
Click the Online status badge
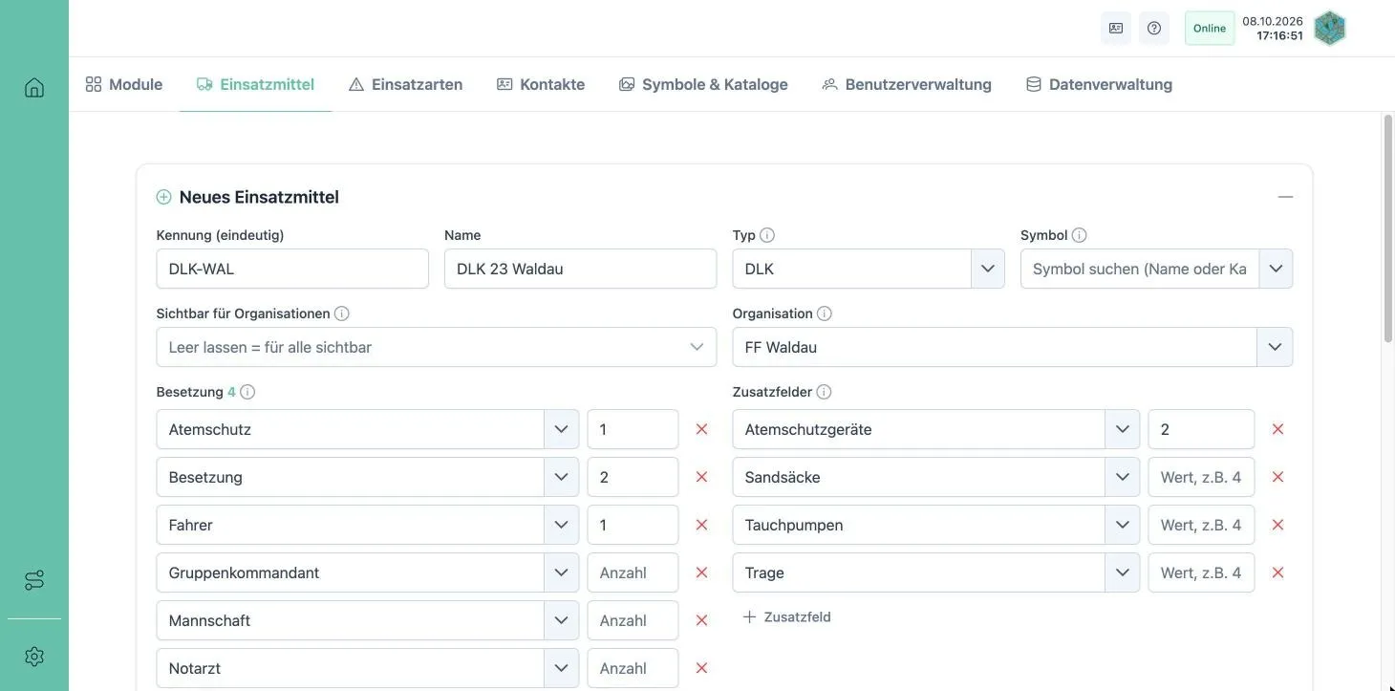pyautogui.click(x=1210, y=28)
